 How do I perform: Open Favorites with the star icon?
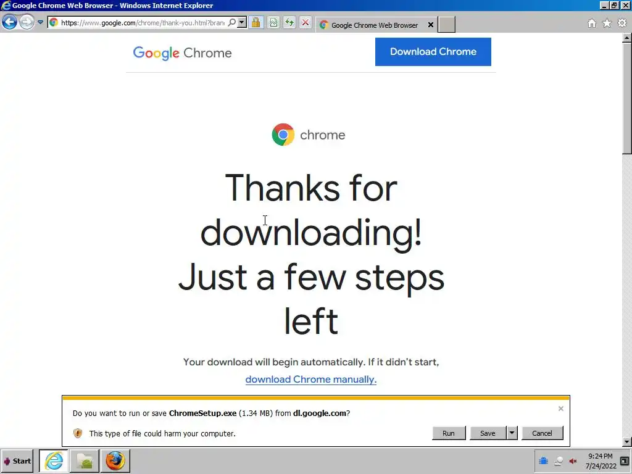pos(607,23)
